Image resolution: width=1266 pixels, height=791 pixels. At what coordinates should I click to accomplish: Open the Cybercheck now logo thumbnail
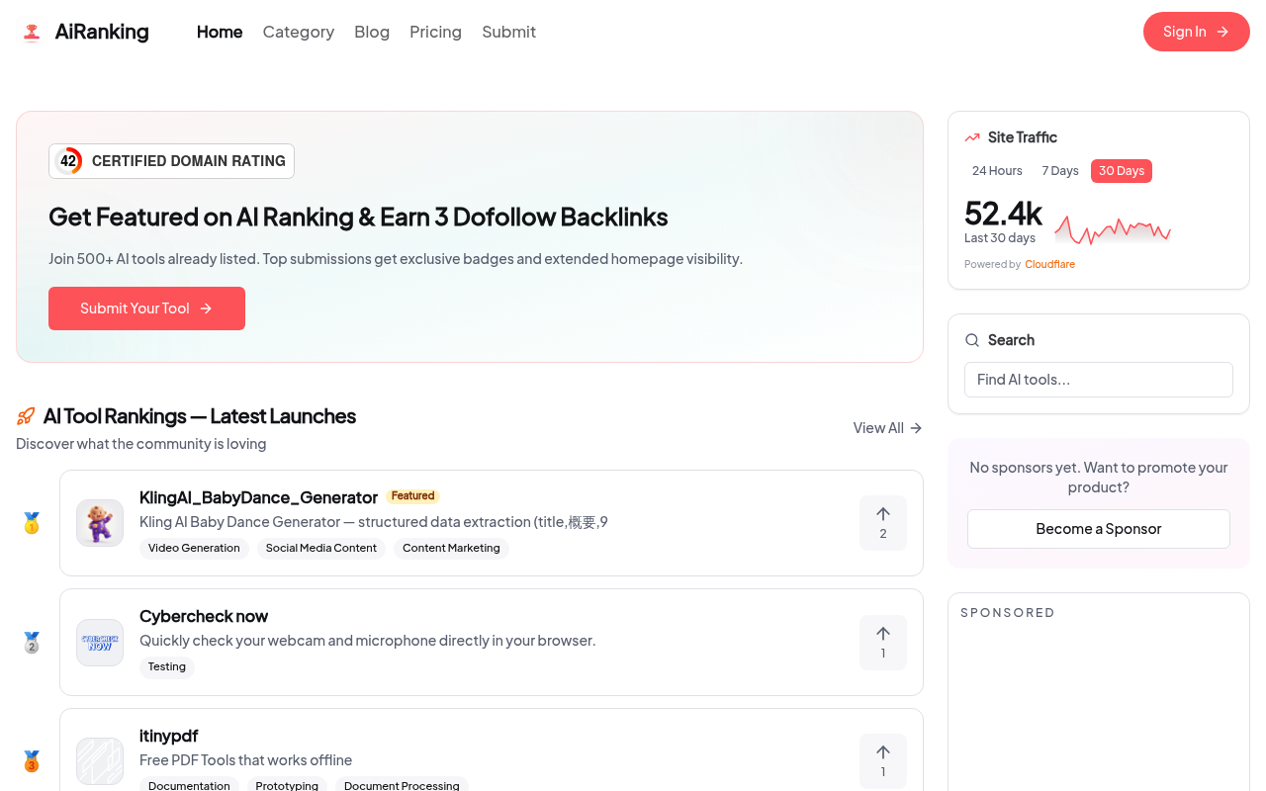click(100, 643)
